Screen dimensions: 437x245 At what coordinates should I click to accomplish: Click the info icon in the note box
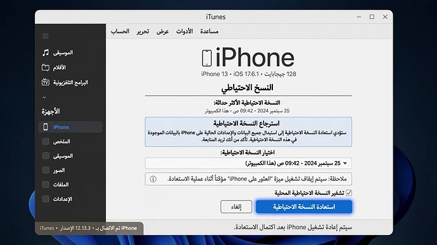(x=153, y=179)
